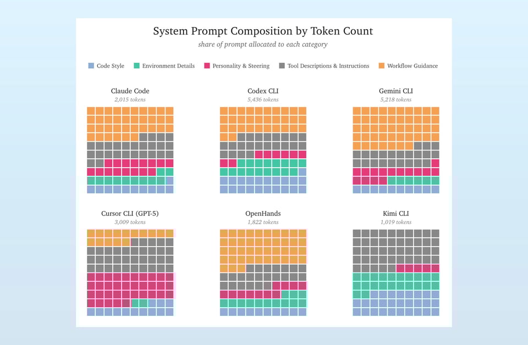Click the main System Prompt Composition heading
This screenshot has width=528, height=345.
[x=263, y=31]
